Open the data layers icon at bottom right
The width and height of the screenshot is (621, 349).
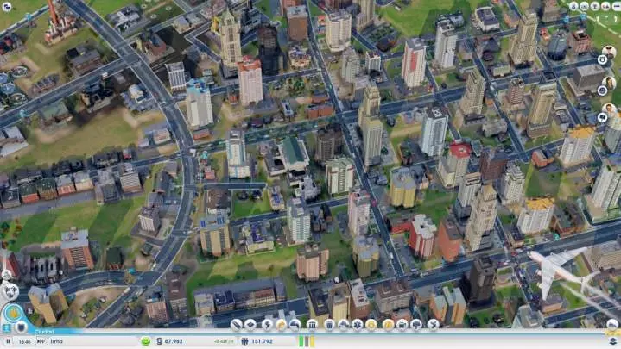(x=612, y=341)
